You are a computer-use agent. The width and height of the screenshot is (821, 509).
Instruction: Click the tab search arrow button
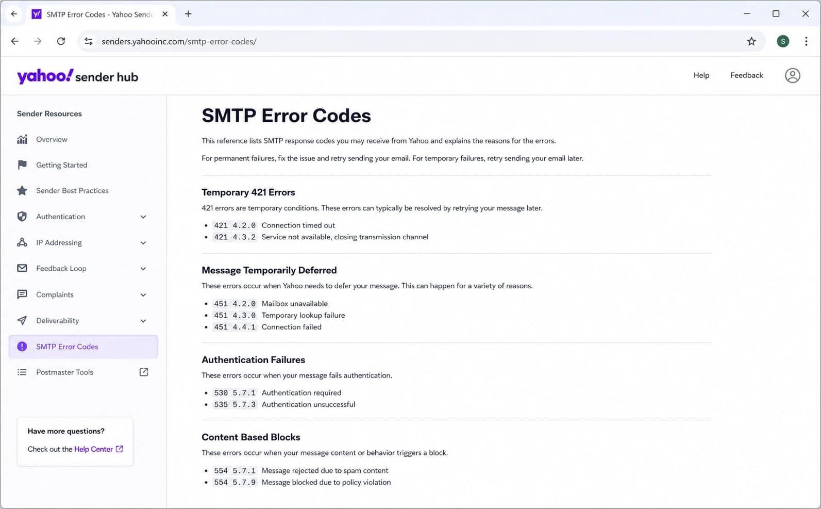pos(14,14)
